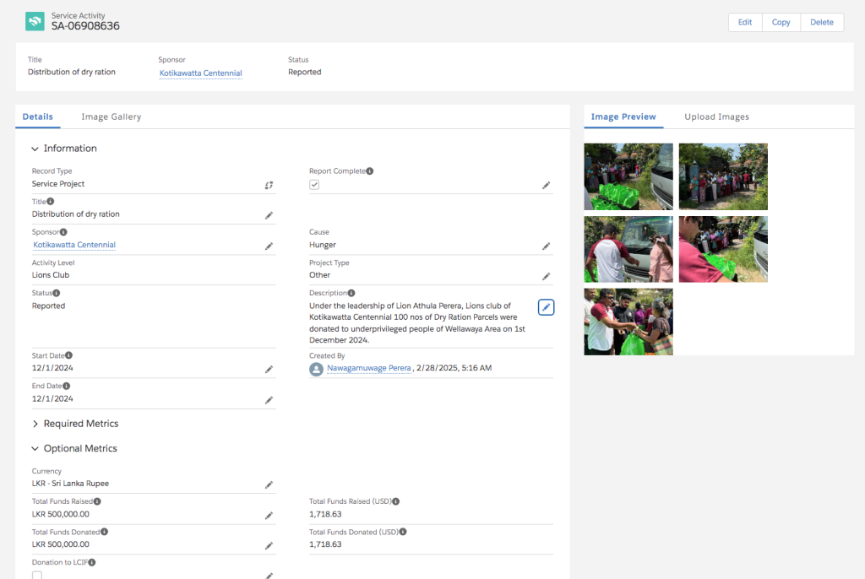Viewport: 865px width, 579px height.
Task: Edit Total Funds Donated pencil icon
Action: pos(269,546)
